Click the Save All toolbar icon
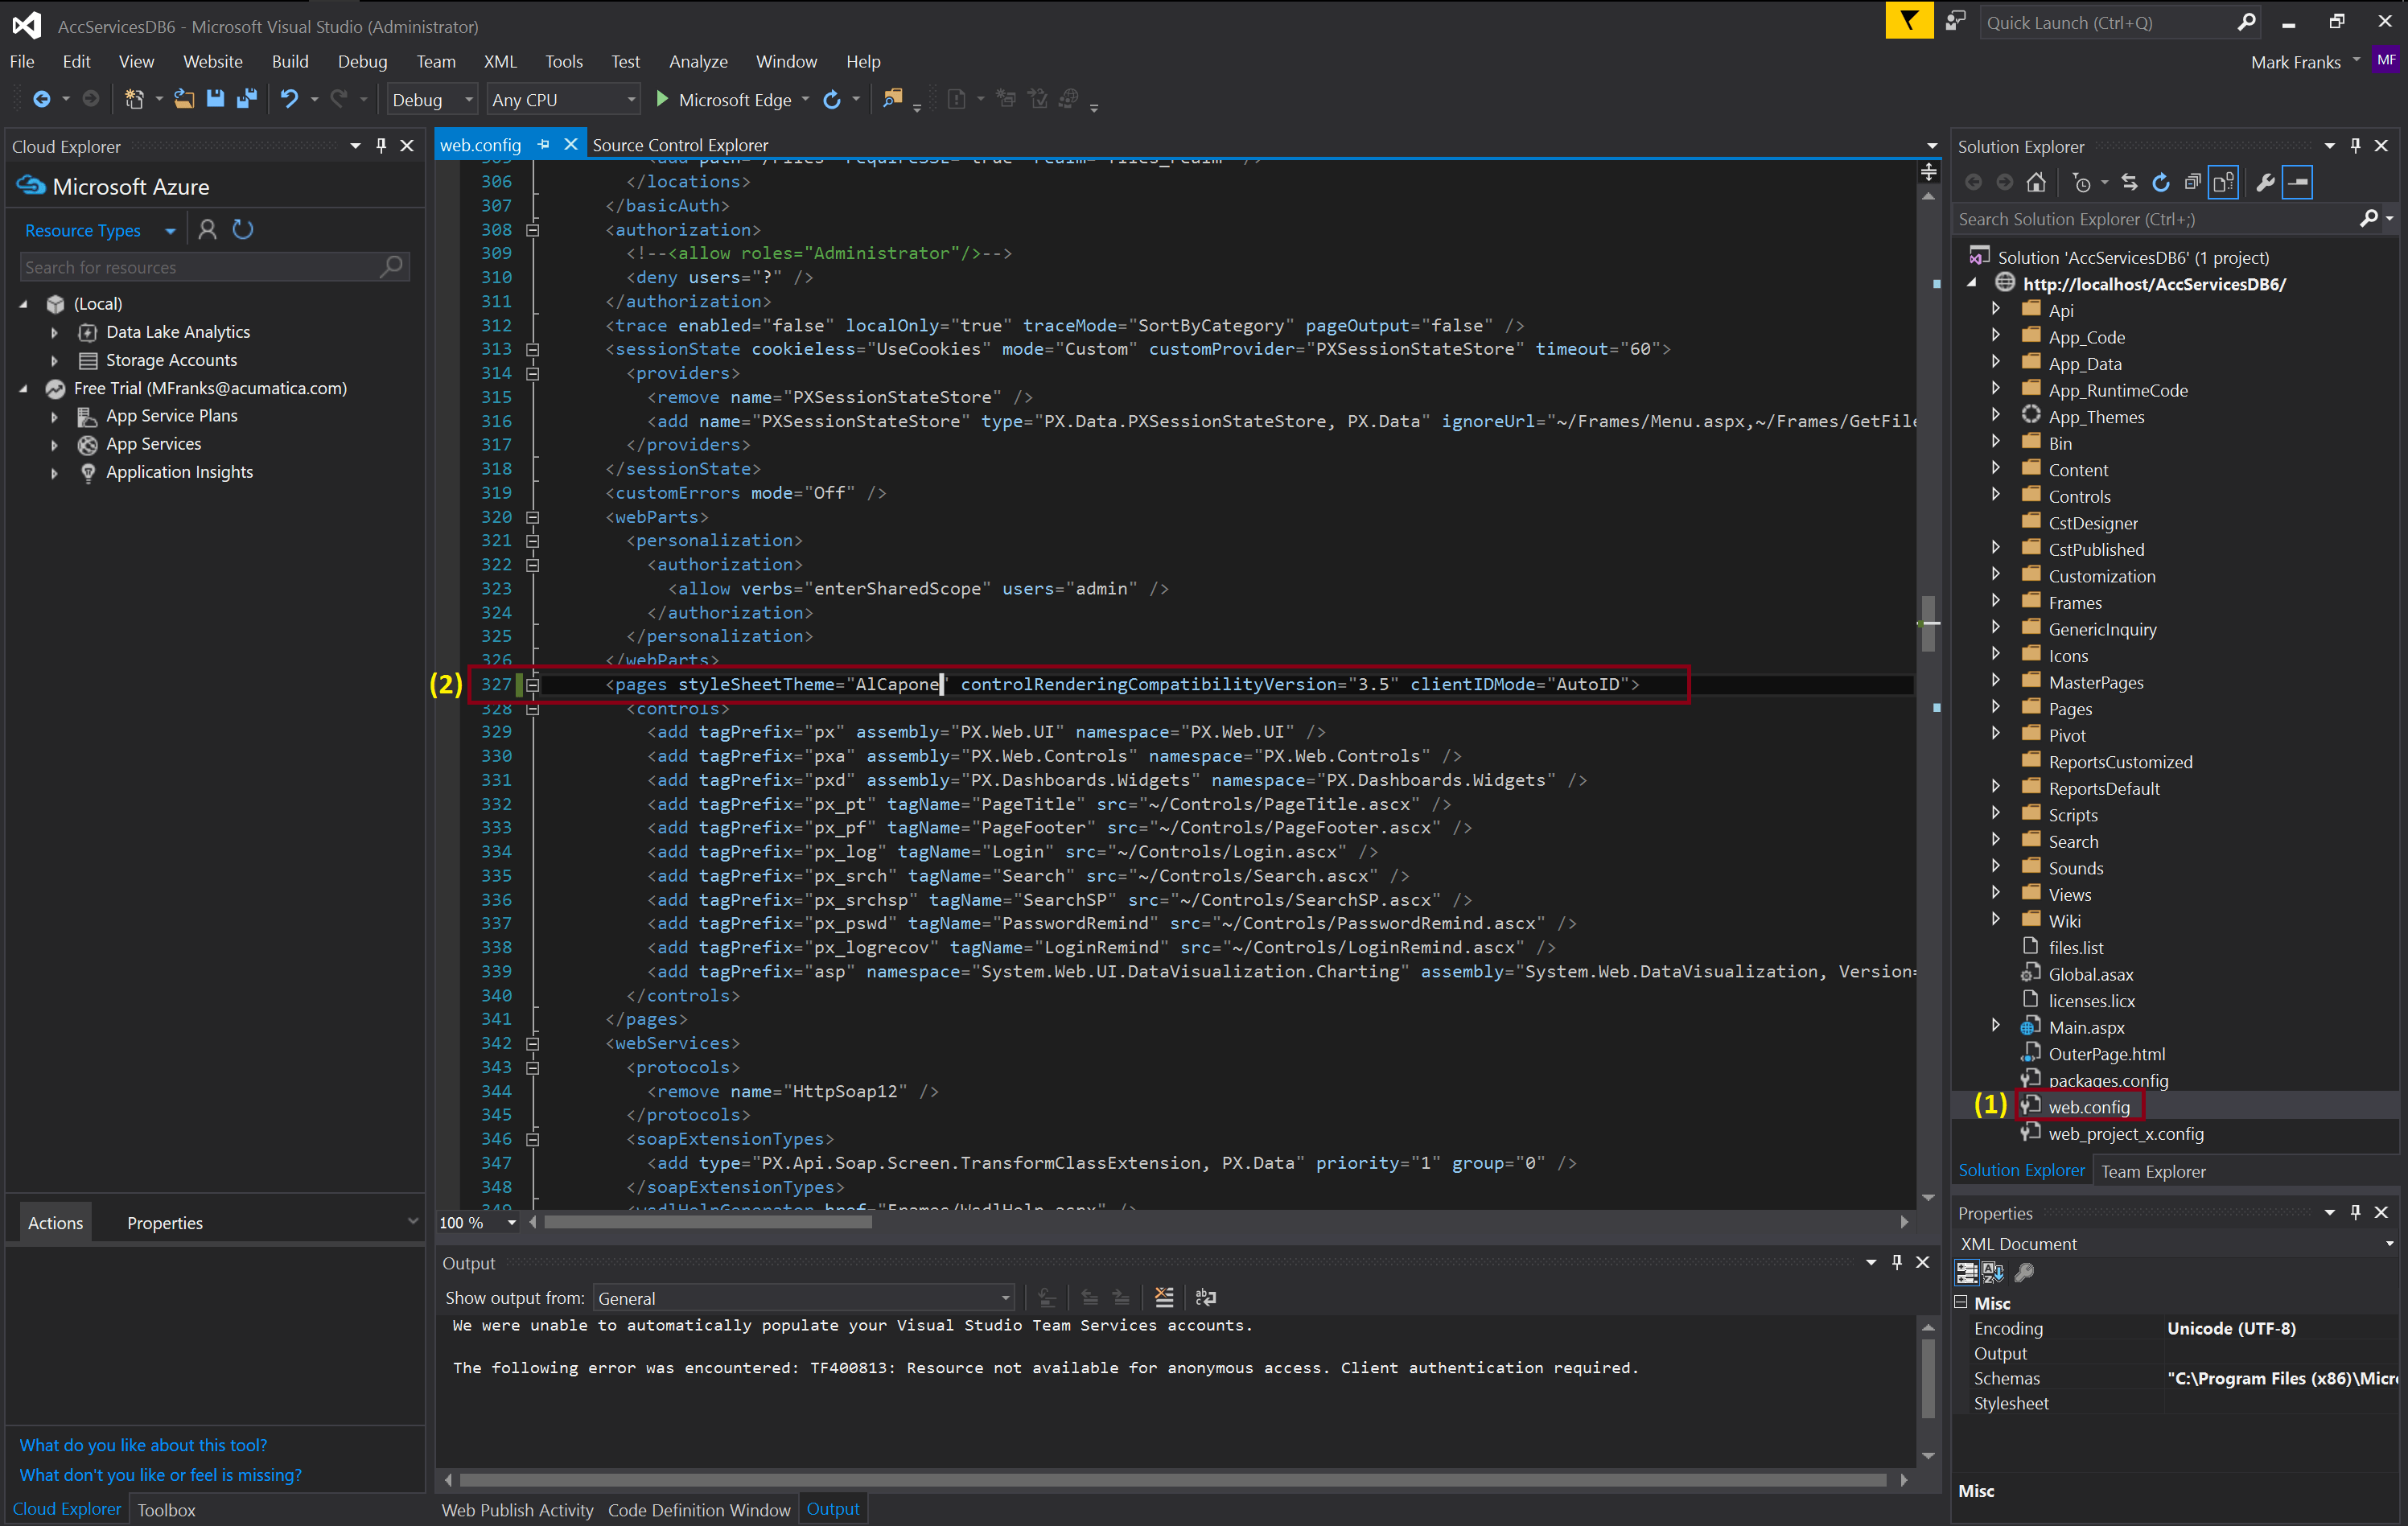 [246, 99]
